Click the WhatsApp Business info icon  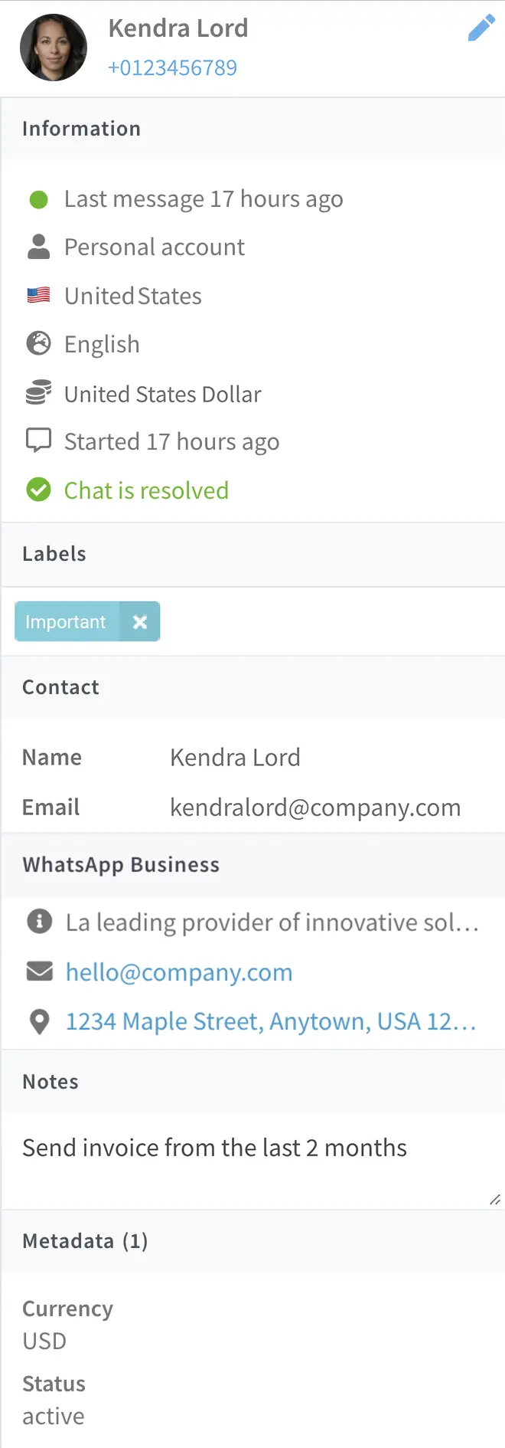pyautogui.click(x=39, y=921)
